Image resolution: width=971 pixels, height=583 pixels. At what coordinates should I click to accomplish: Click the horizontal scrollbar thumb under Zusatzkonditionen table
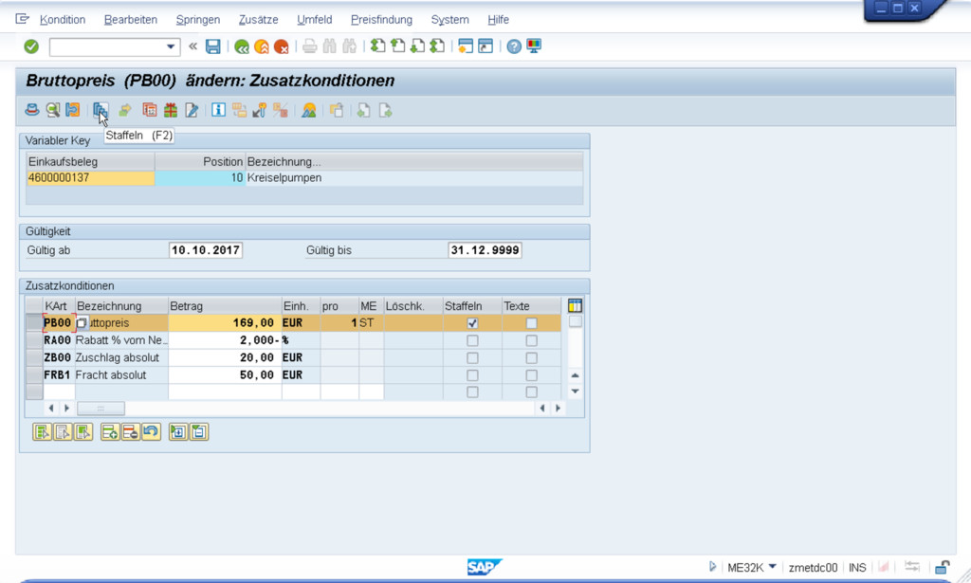coord(101,409)
